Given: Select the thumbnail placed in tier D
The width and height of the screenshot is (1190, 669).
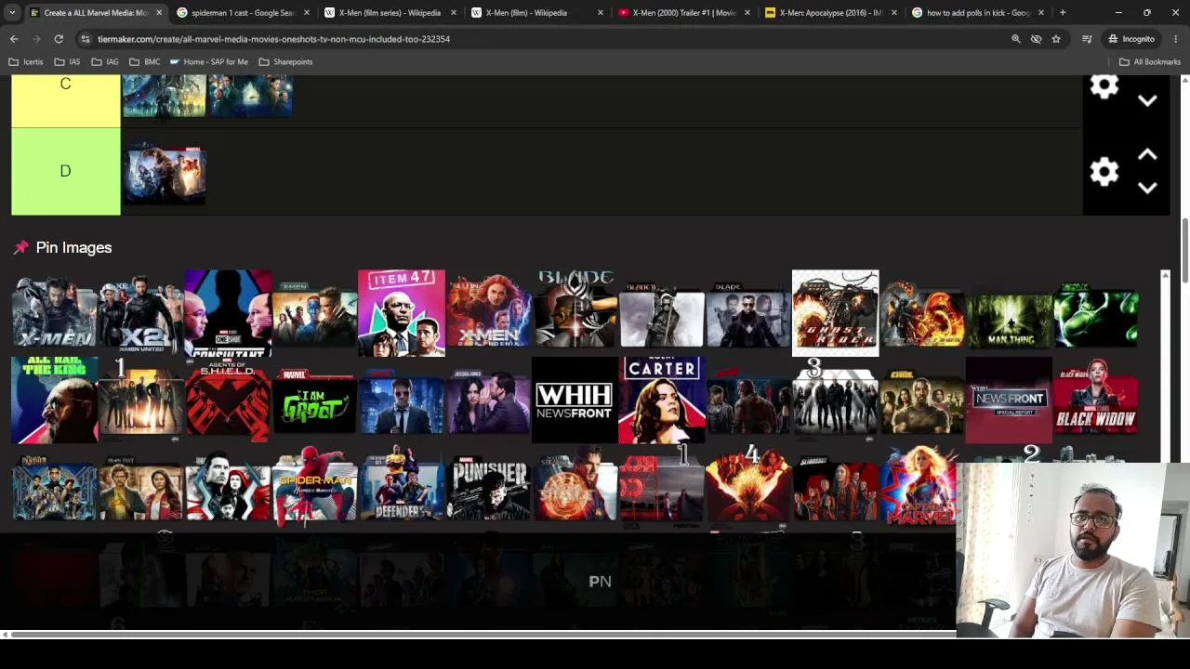Looking at the screenshot, I should pos(165,174).
